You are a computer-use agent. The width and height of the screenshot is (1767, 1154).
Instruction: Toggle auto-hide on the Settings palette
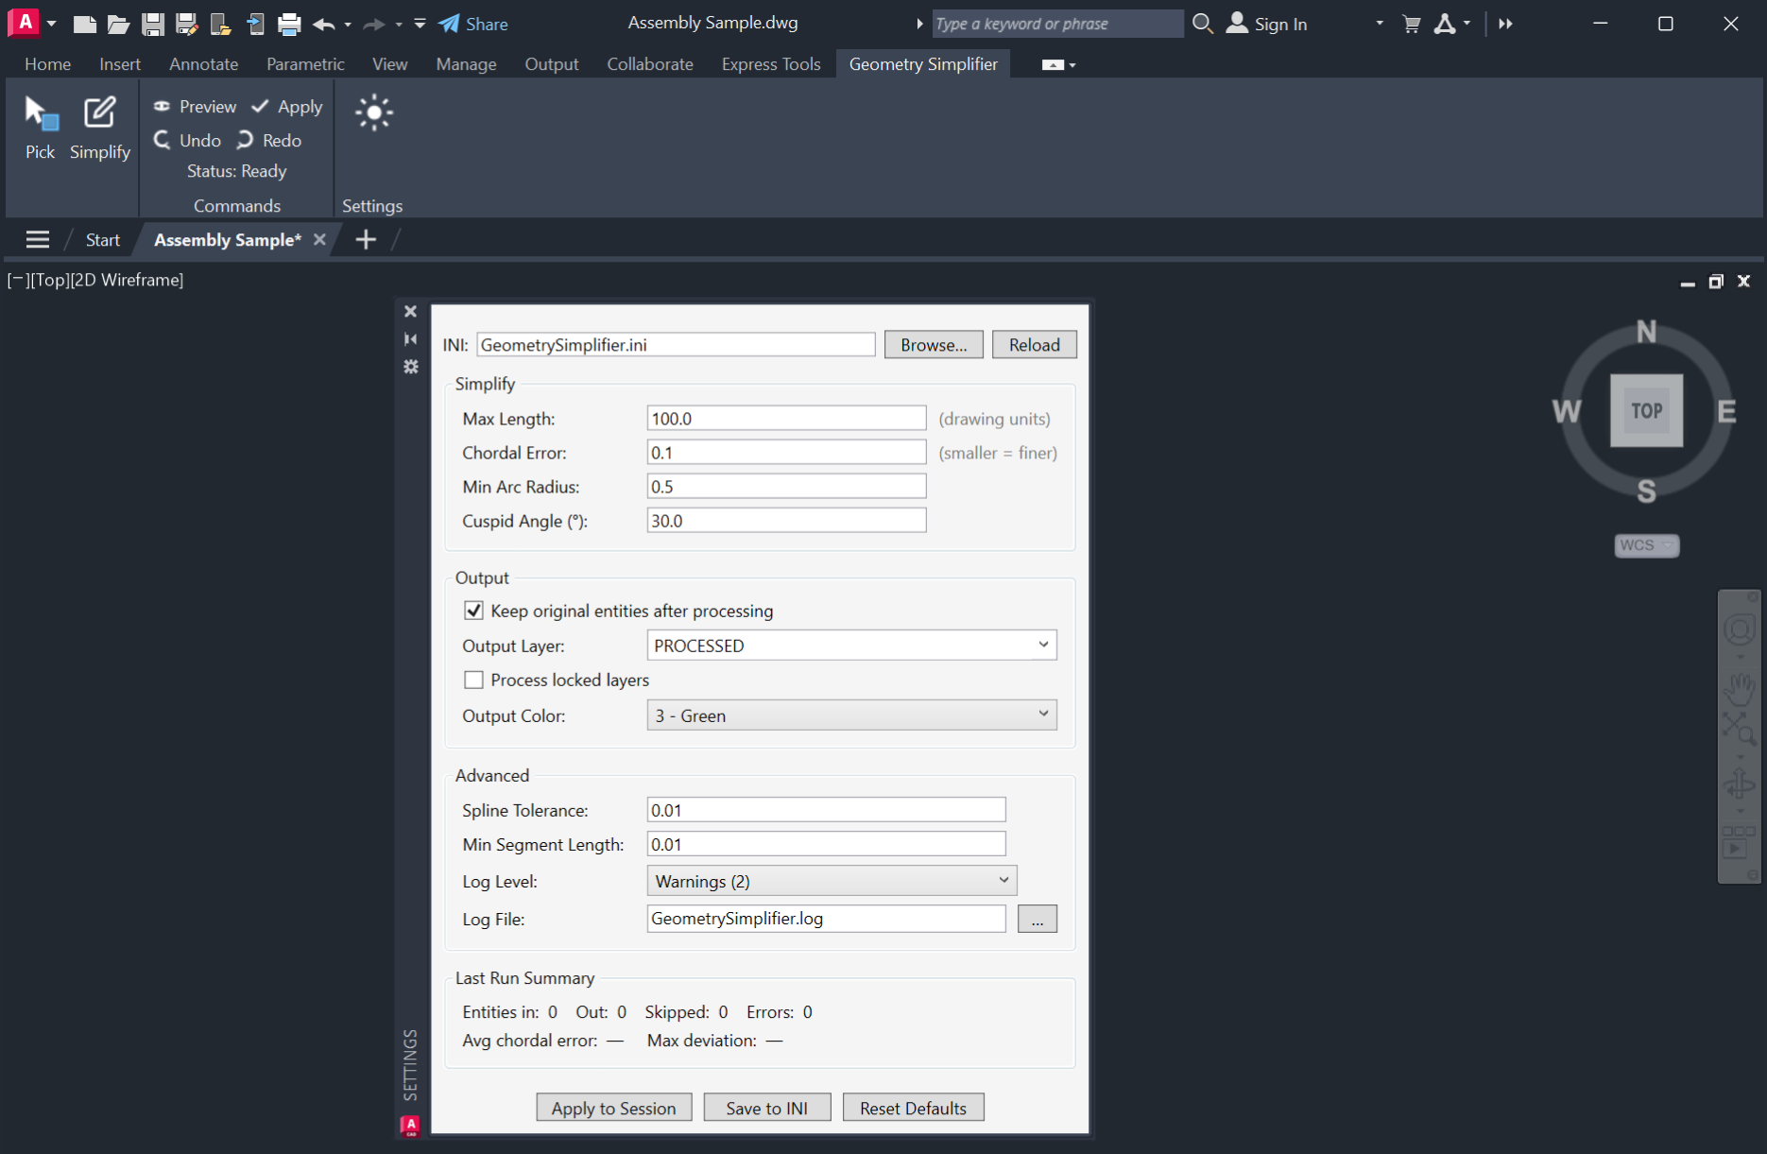pyautogui.click(x=410, y=339)
